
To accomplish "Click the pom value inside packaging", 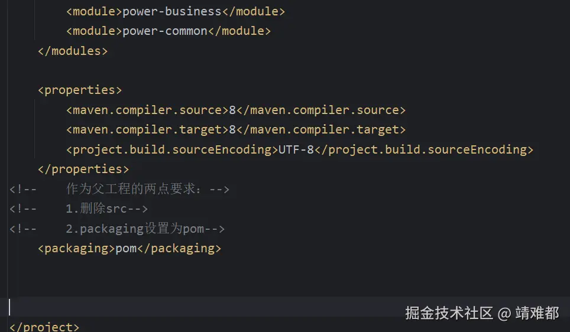I will pos(126,248).
